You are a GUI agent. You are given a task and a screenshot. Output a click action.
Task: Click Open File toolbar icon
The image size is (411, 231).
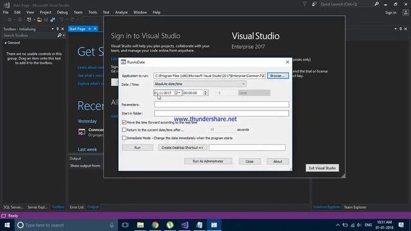click(39, 20)
